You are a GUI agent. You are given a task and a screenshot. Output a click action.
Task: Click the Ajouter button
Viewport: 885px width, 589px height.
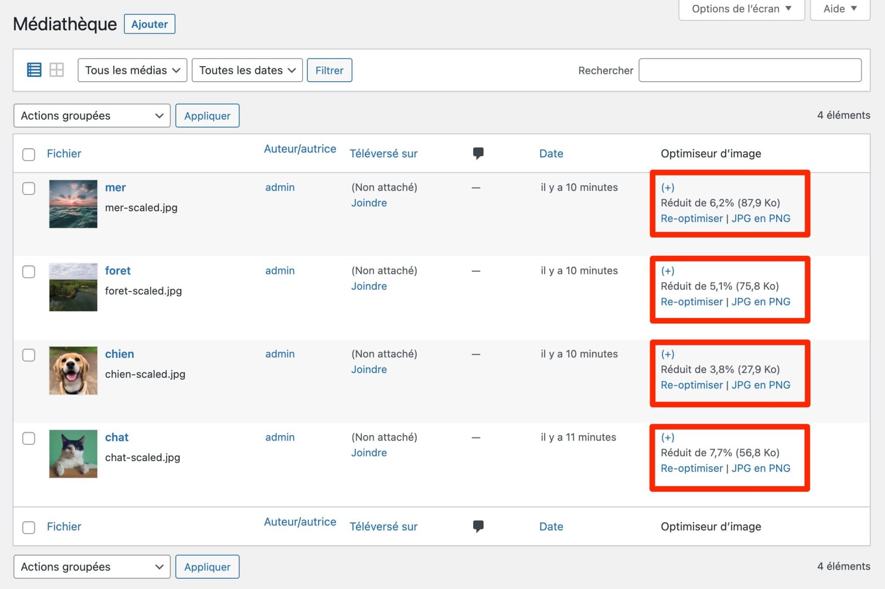click(150, 24)
